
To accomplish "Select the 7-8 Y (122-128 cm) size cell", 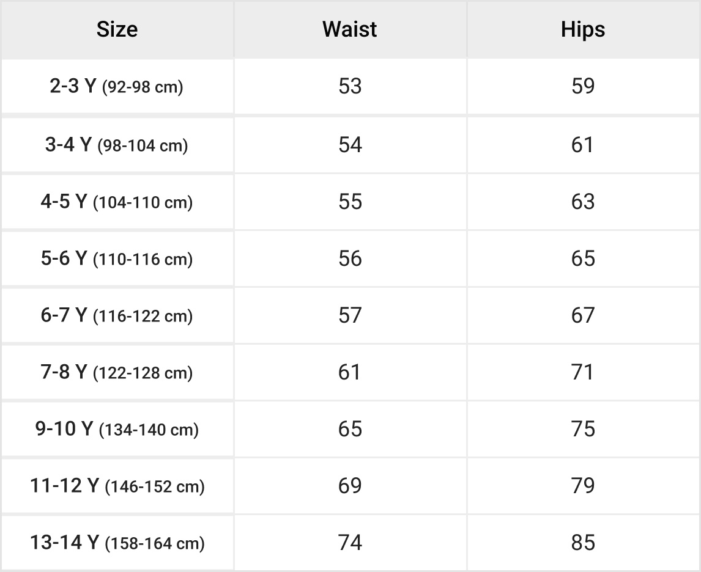I will pos(117,372).
